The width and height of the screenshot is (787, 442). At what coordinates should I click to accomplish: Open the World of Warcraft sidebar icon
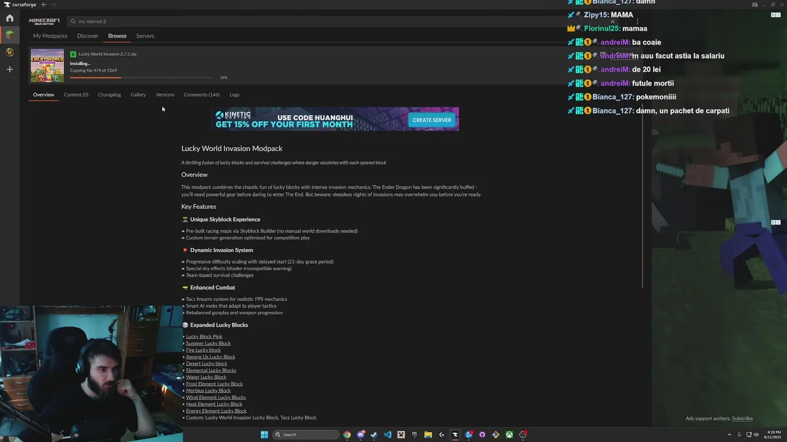pyautogui.click(x=9, y=52)
